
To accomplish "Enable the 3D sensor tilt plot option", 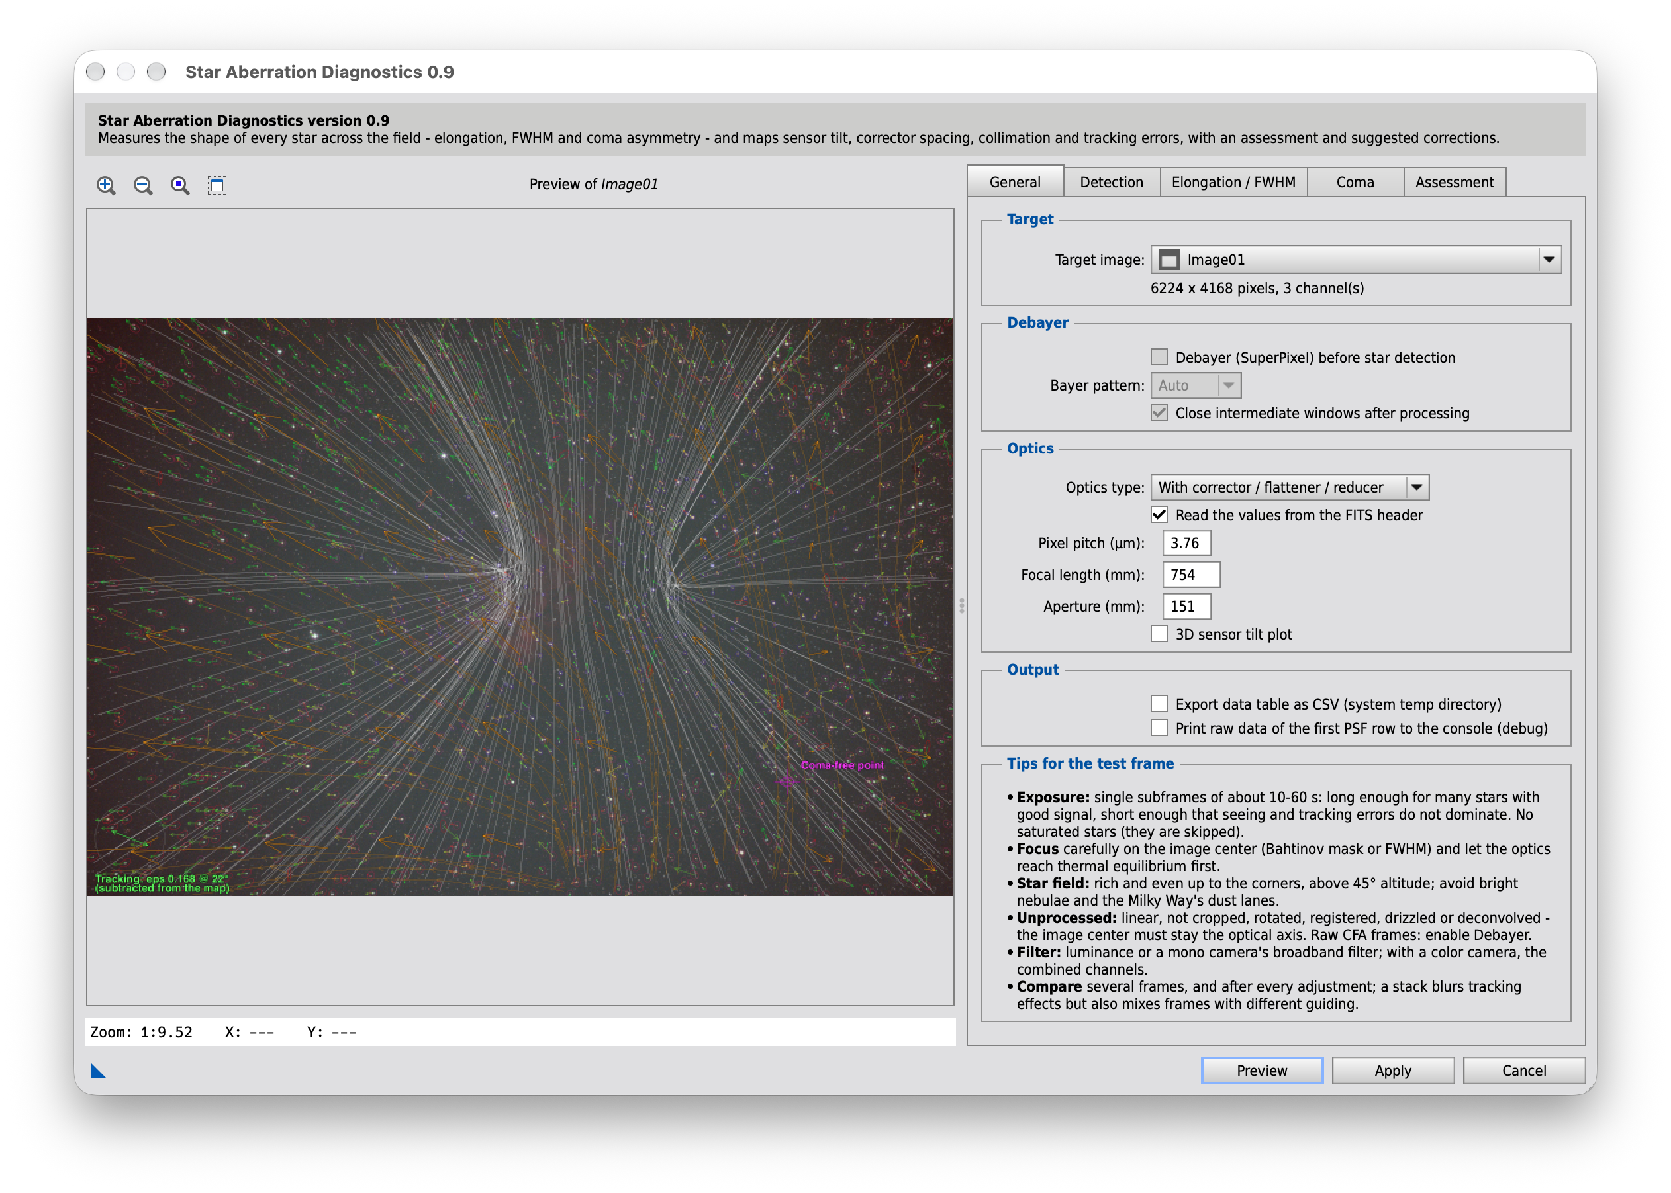I will coord(1159,634).
